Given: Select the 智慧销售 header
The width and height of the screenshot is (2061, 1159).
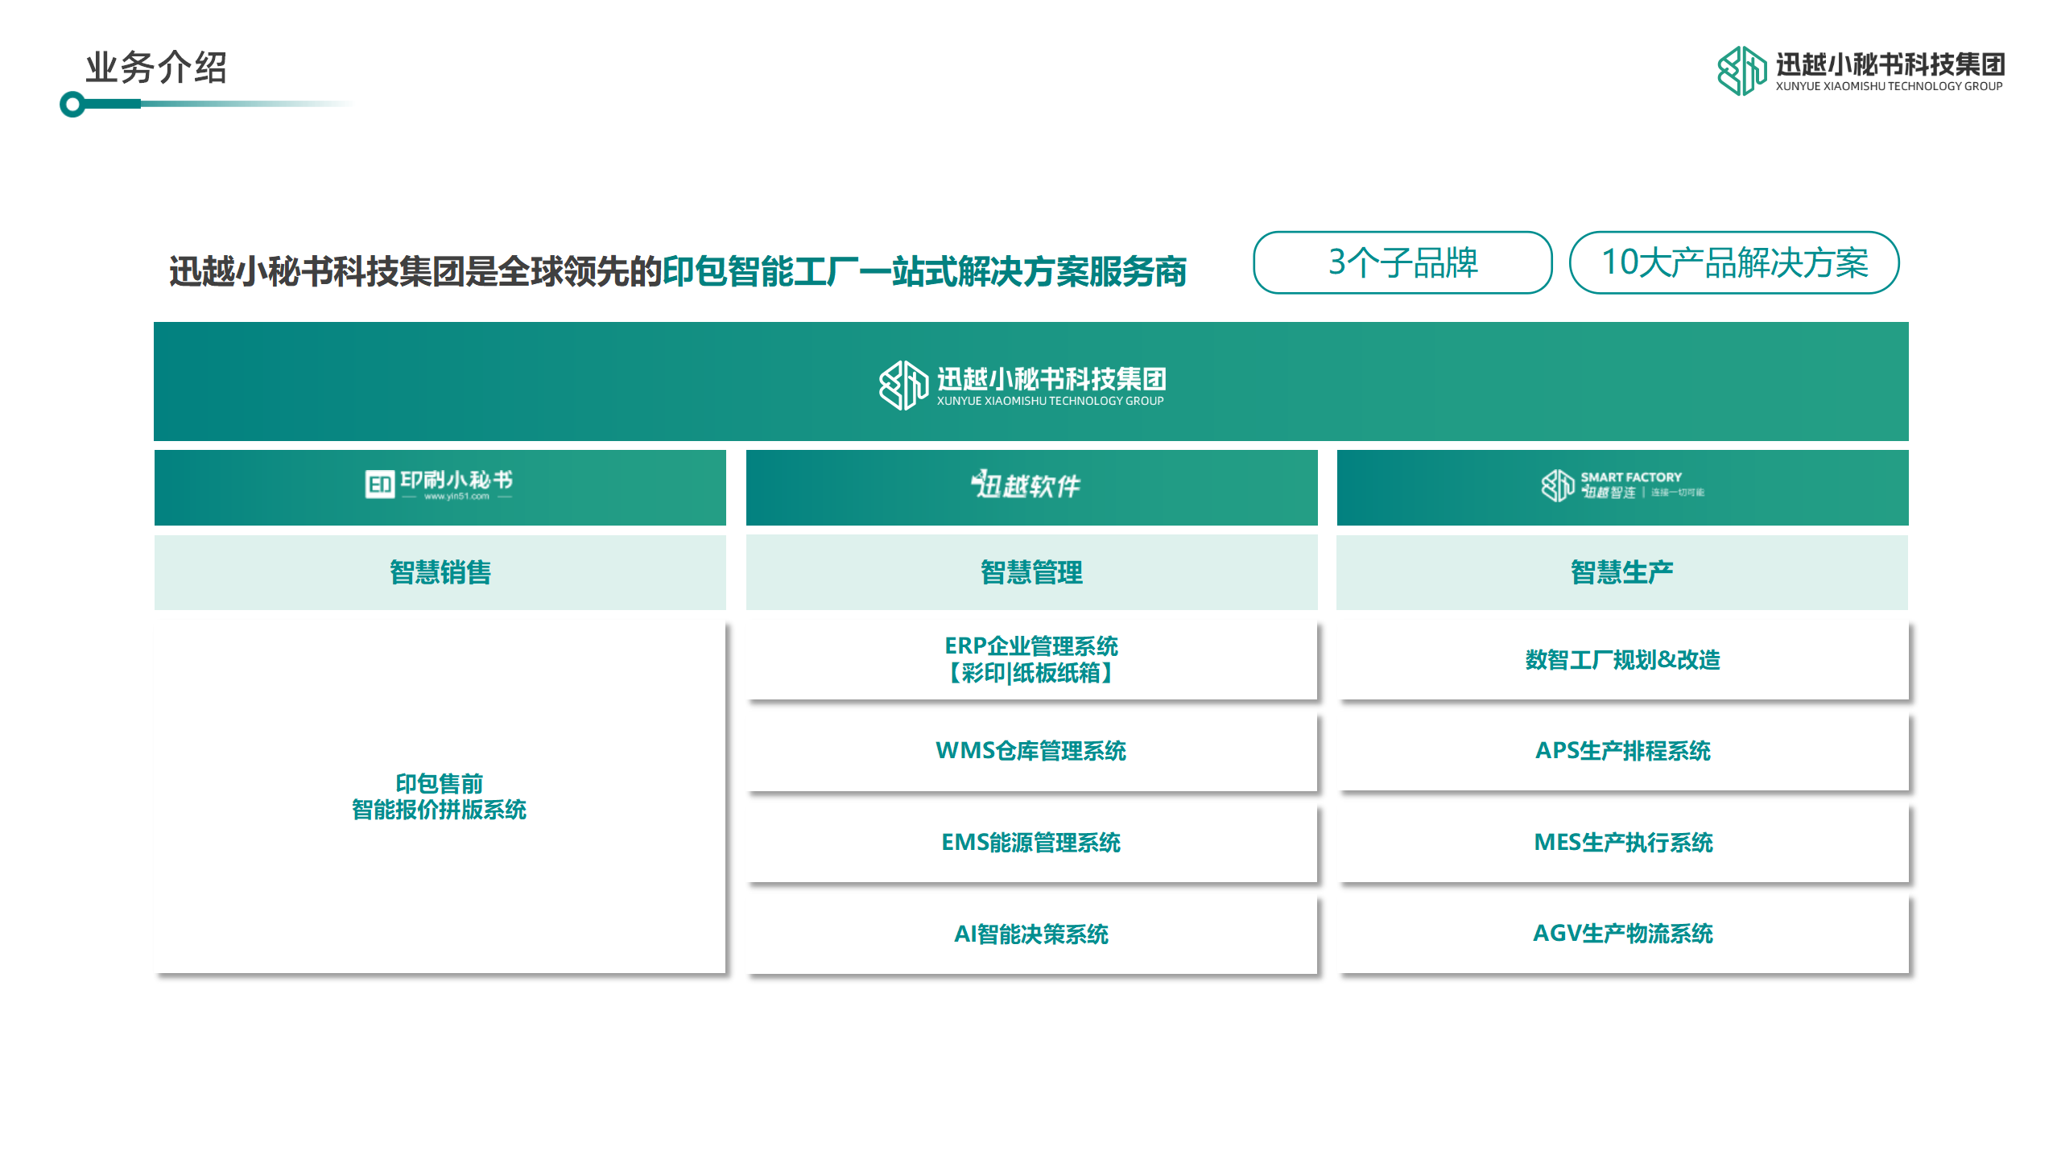Looking at the screenshot, I should coord(440,572).
